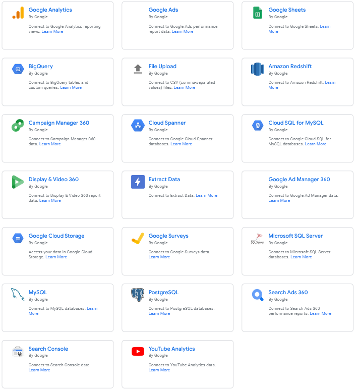Click Learn More for Google Cloud Storage
The image size is (356, 389).
(56, 257)
